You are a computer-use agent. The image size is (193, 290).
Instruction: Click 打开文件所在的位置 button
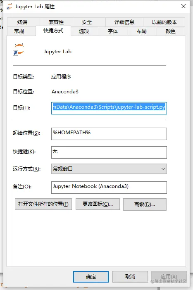43,204
